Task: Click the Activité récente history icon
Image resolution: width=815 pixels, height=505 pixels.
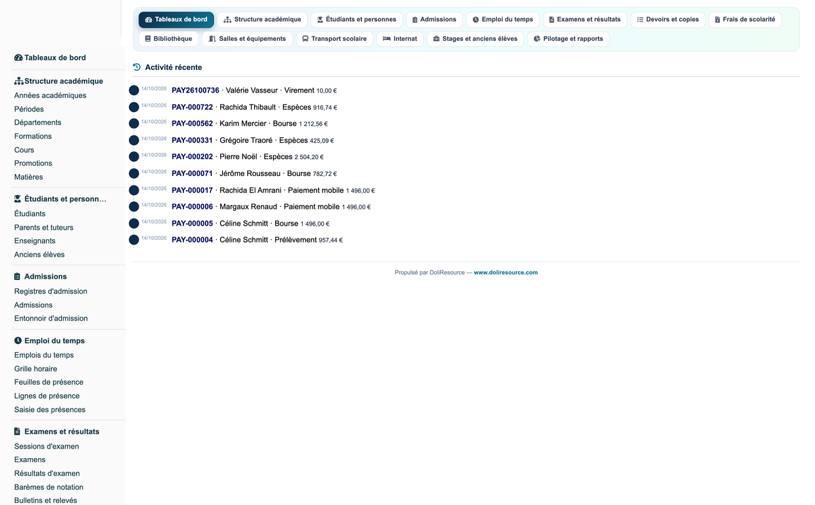Action: click(137, 67)
